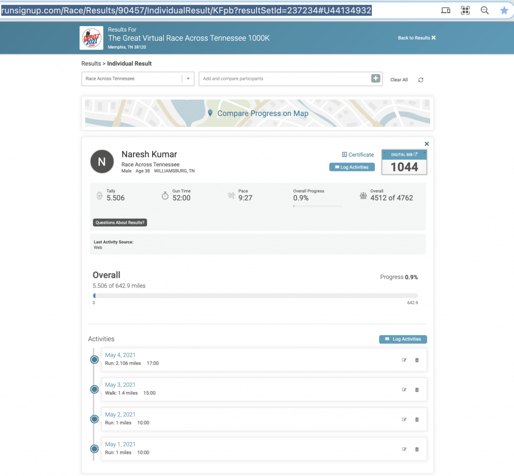
Task: Open Compare Progress on Map
Action: [258, 113]
